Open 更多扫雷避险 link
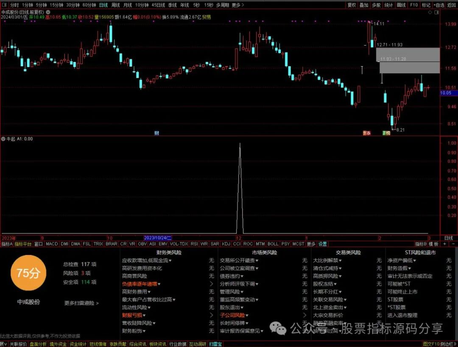This screenshot has width=458, height=347. point(81,303)
